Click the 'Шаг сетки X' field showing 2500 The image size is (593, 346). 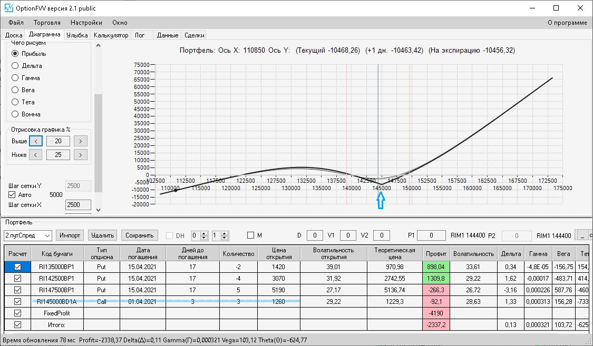(79, 205)
